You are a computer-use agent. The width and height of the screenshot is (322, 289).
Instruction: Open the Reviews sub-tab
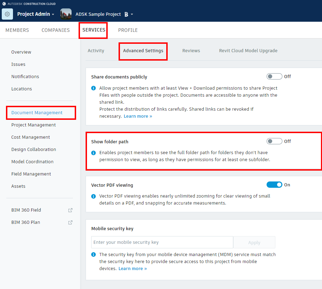[x=191, y=51]
